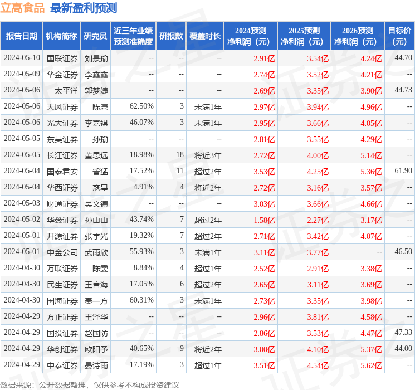Click analyst name 秦一方
Viewport: 415px width, 390px height.
pos(96,301)
